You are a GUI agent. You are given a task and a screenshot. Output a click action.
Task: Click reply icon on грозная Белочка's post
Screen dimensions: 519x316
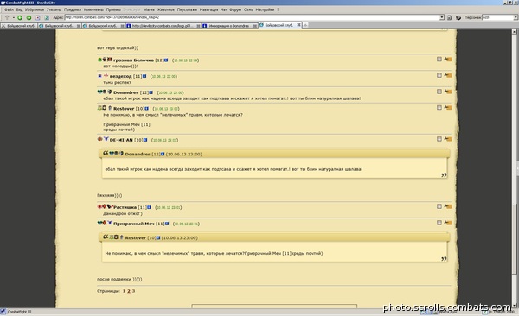448,60
